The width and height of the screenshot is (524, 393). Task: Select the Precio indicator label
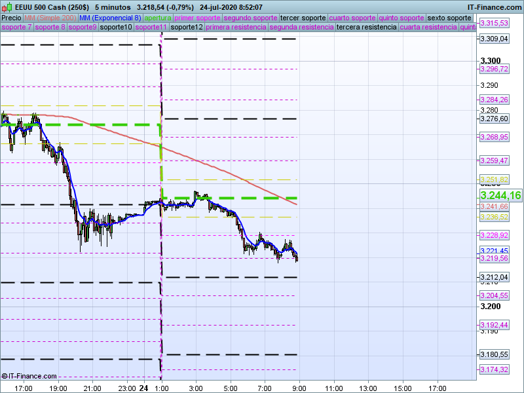(x=12, y=18)
